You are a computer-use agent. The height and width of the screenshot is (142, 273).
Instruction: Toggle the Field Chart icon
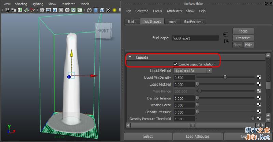click(x=67, y=10)
